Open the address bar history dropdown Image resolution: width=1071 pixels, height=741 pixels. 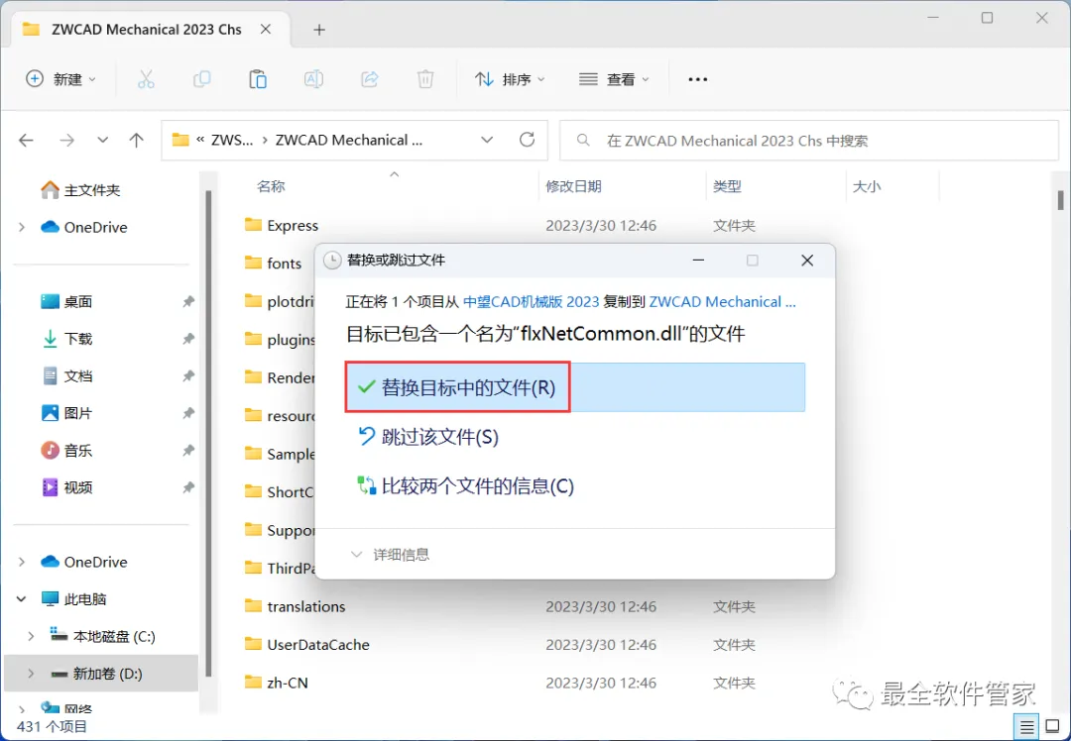click(487, 140)
